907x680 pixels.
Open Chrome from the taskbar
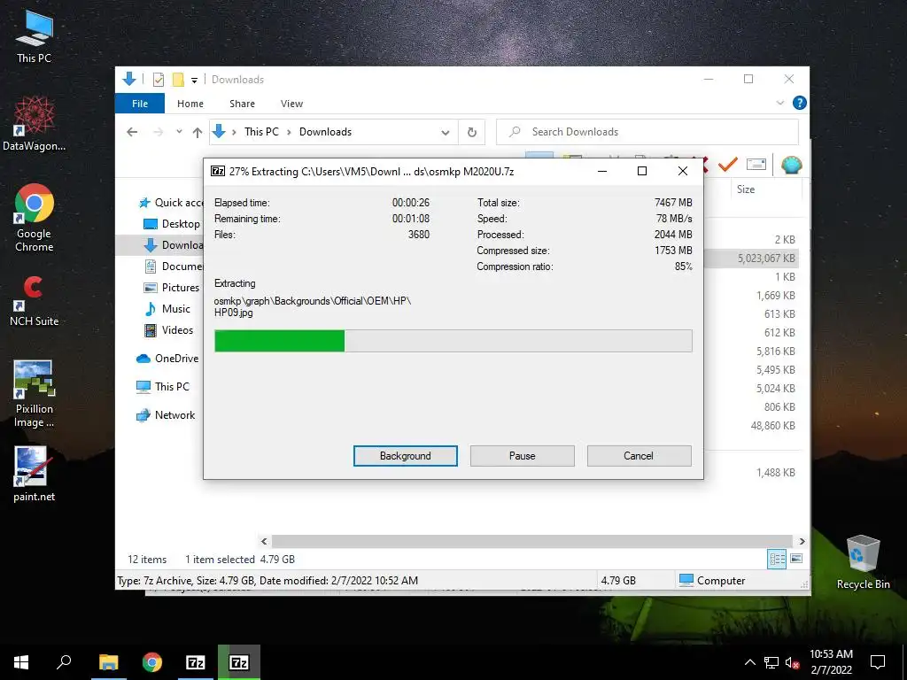click(152, 662)
